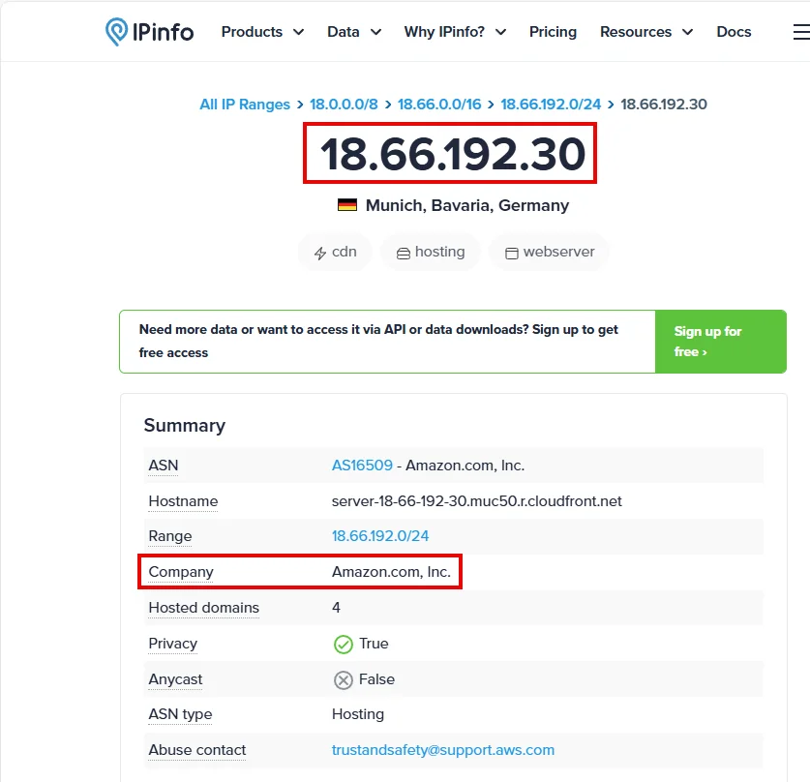Open the Docs page
Screen dimensions: 810x782
coord(734,32)
